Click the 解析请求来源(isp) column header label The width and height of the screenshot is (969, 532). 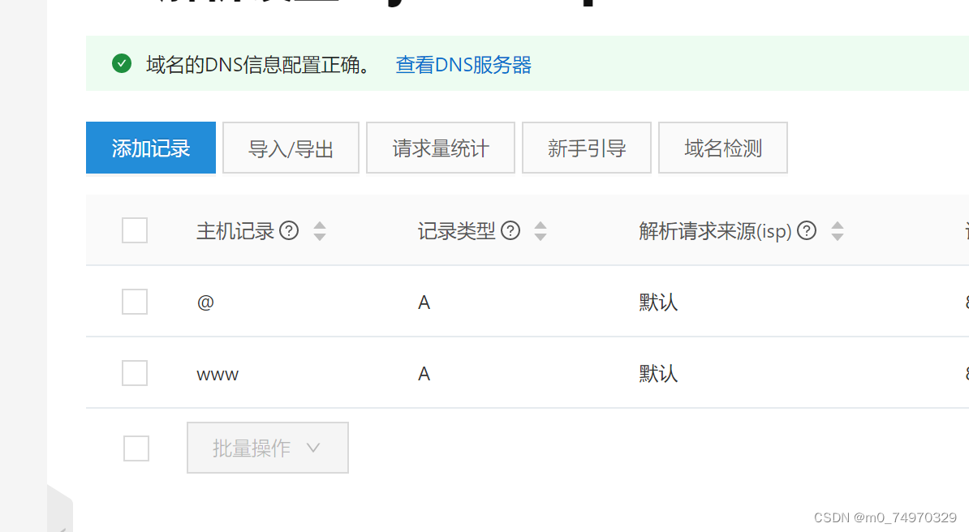(x=715, y=231)
